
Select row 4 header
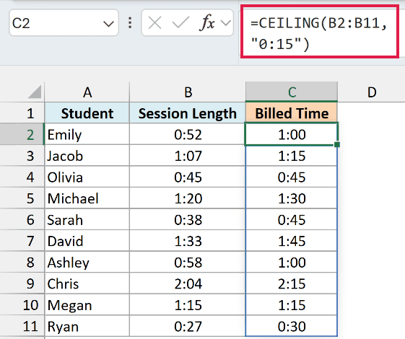pos(22,177)
